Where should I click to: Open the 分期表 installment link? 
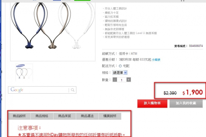156,60
